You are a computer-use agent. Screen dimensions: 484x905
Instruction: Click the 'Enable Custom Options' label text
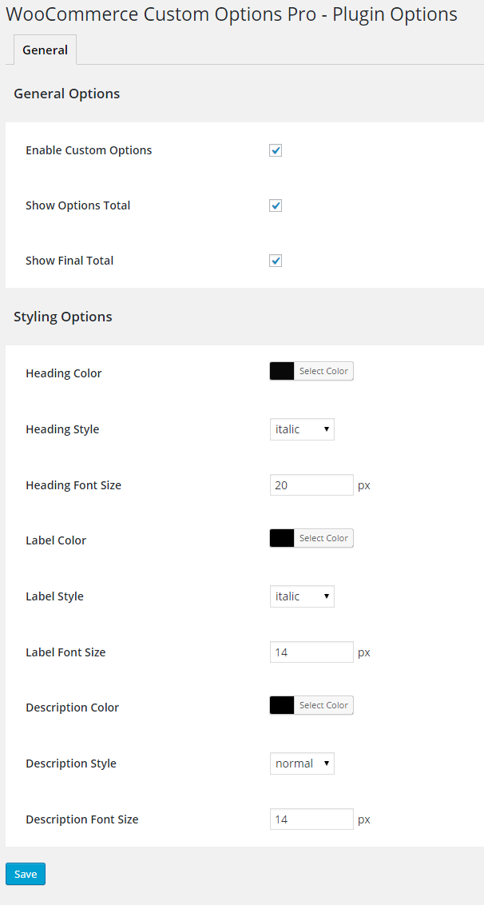coord(89,150)
